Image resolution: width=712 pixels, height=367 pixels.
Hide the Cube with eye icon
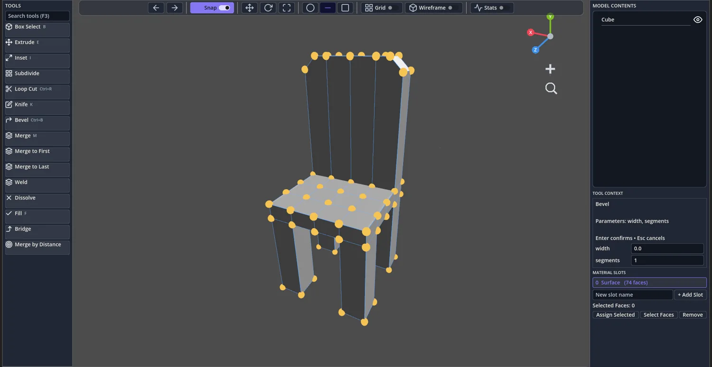698,19
